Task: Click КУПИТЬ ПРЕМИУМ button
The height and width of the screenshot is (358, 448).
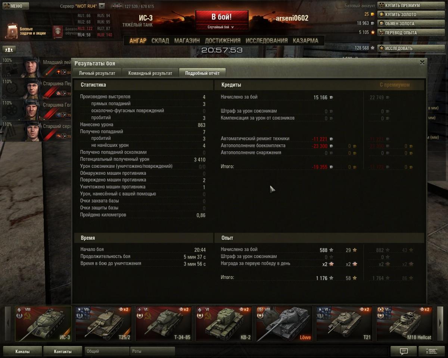Action: click(x=412, y=5)
